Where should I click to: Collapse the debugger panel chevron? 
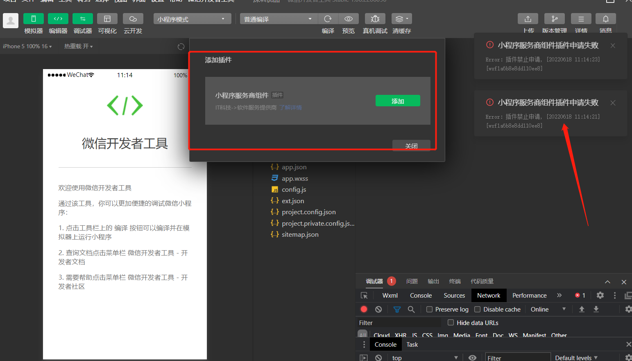(608, 282)
